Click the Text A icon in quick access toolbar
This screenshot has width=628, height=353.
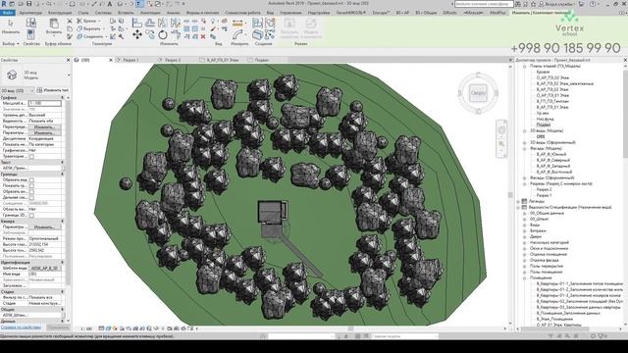pyautogui.click(x=109, y=4)
